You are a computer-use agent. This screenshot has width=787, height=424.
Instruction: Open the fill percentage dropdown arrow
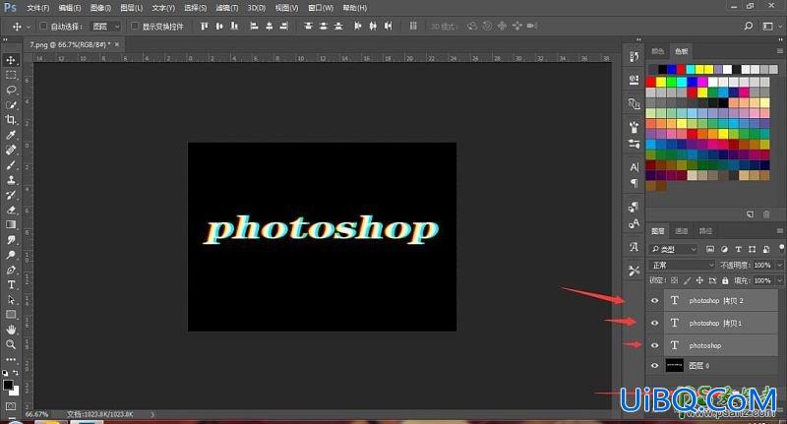779,280
